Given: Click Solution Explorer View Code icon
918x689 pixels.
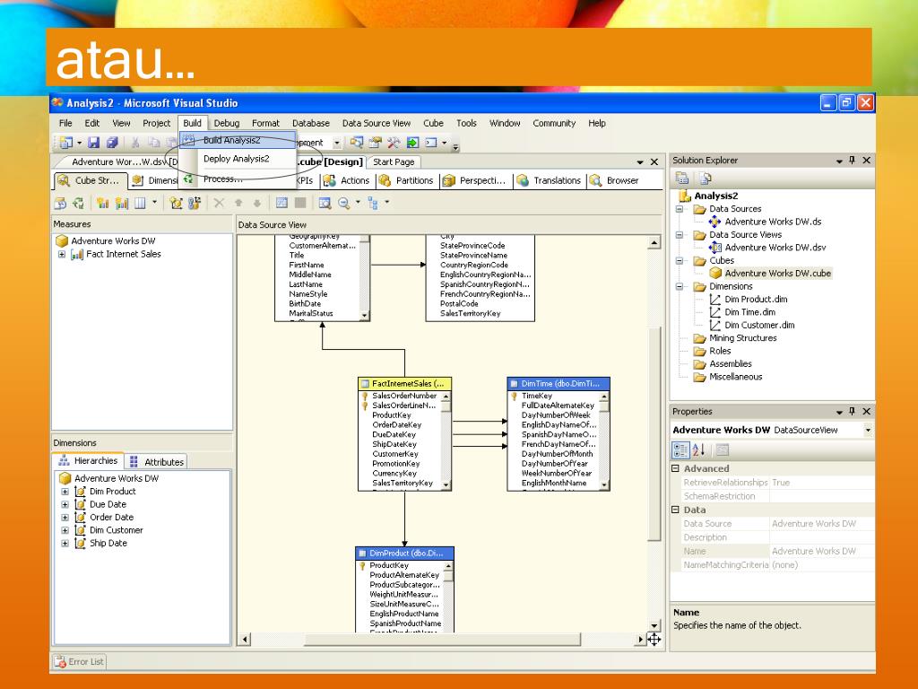Looking at the screenshot, I should pos(705,179).
